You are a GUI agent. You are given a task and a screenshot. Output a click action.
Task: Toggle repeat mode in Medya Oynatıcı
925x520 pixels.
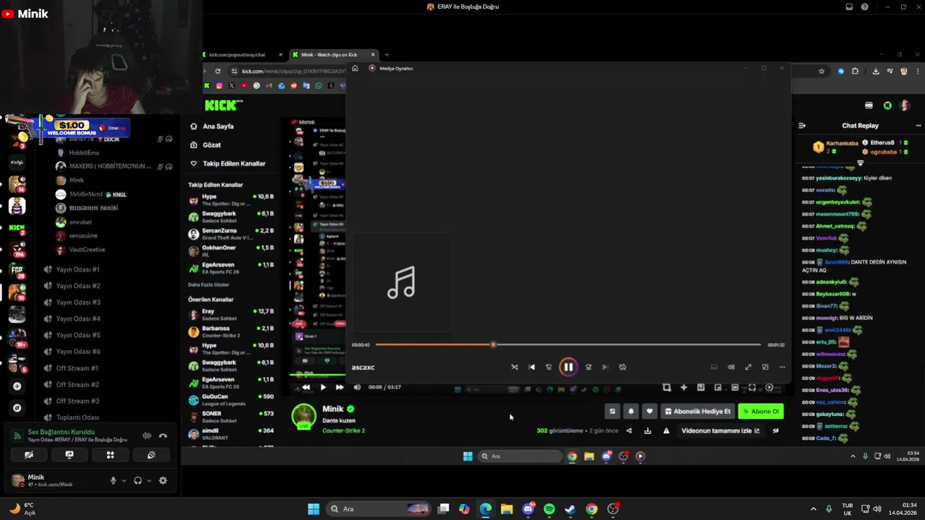[622, 367]
